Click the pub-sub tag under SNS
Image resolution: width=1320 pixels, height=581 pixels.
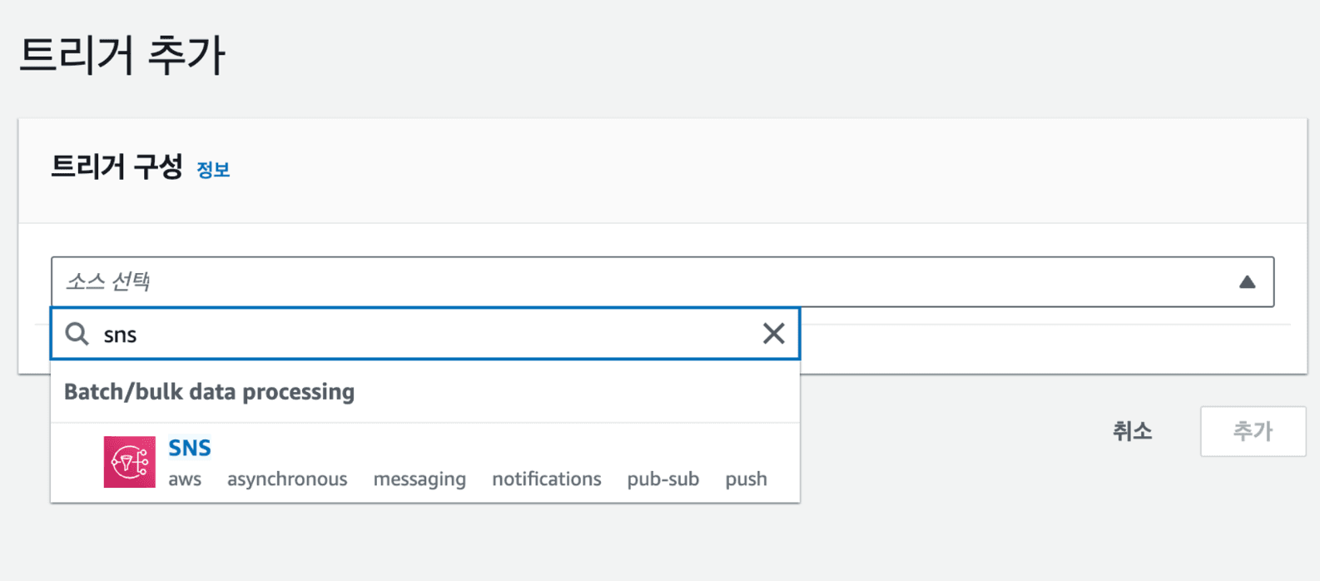point(662,479)
